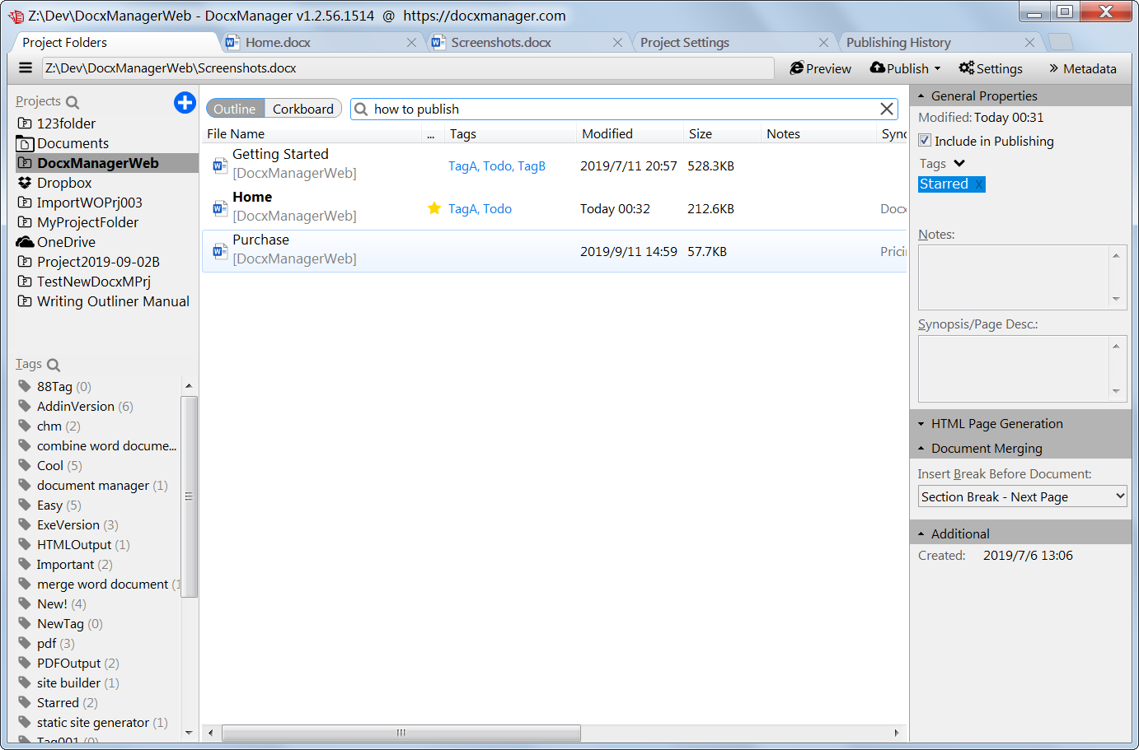Close the Project Settings tab
This screenshot has height=750, width=1139.
(823, 43)
